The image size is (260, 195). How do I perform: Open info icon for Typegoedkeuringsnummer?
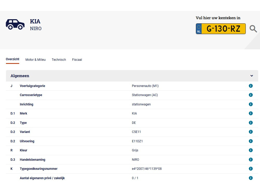click(251, 169)
